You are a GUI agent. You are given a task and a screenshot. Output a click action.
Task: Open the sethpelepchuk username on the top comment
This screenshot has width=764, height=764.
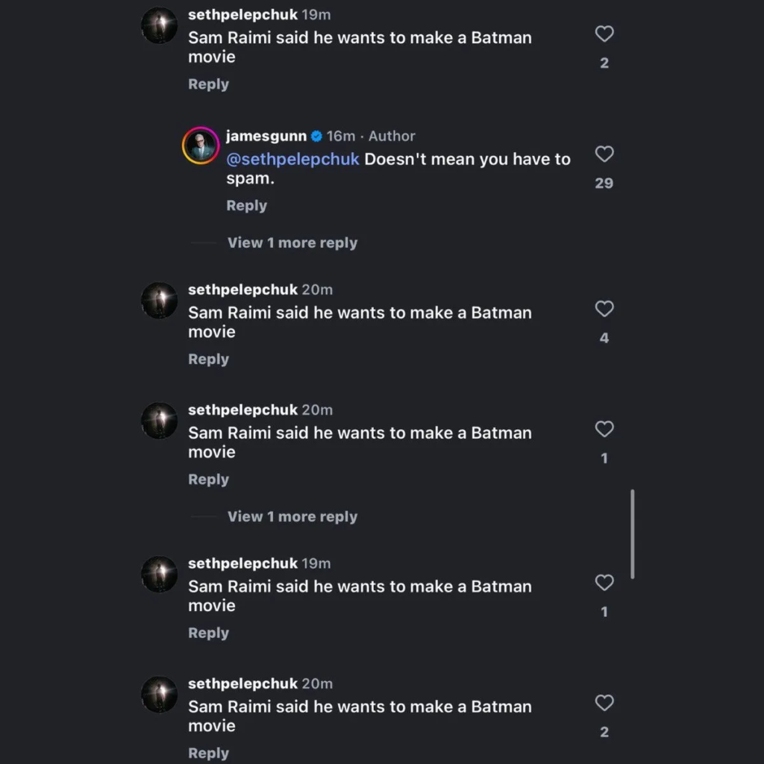242,15
